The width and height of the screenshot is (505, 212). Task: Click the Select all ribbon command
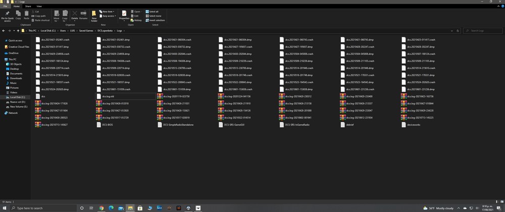pyautogui.click(x=151, y=12)
